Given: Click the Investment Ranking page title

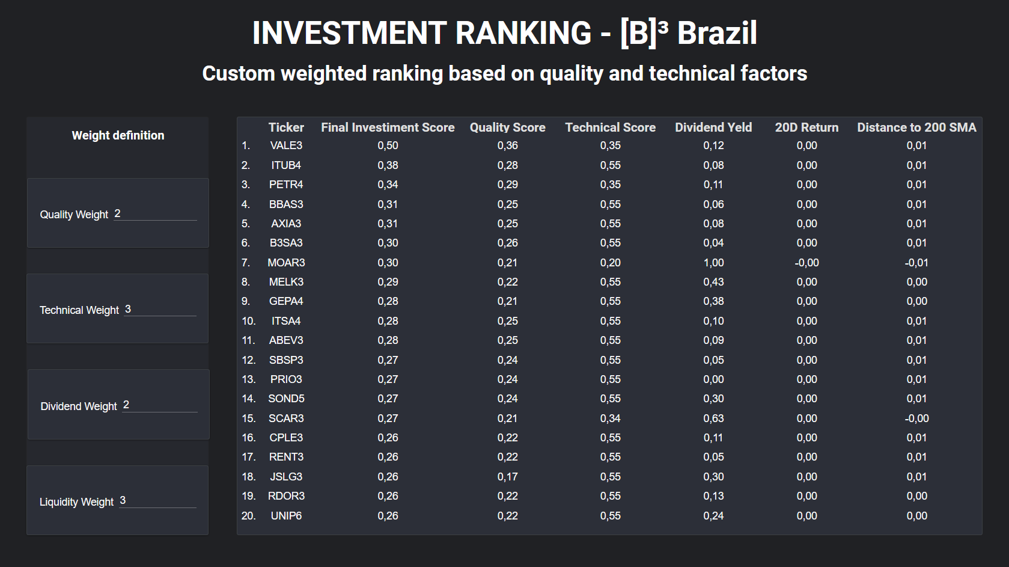Looking at the screenshot, I should click(504, 33).
